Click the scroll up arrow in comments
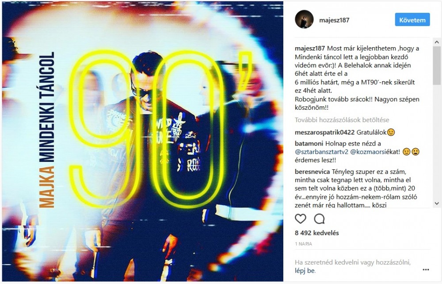This screenshot has width=442, height=284. (437, 42)
